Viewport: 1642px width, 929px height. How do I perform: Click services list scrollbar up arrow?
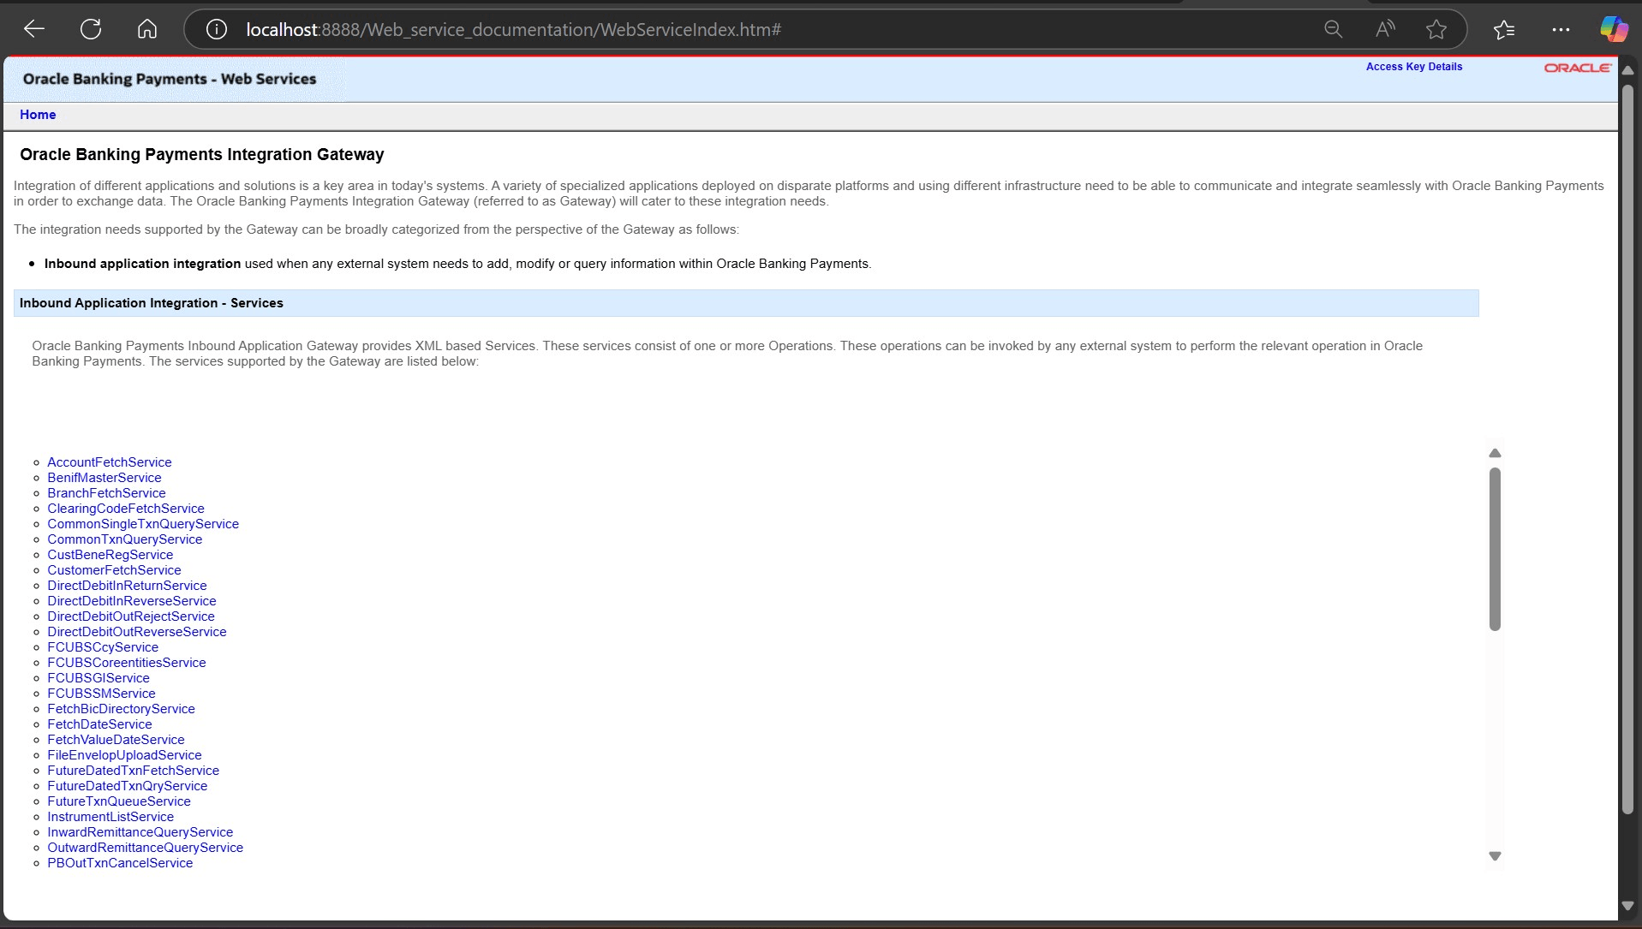(x=1495, y=453)
